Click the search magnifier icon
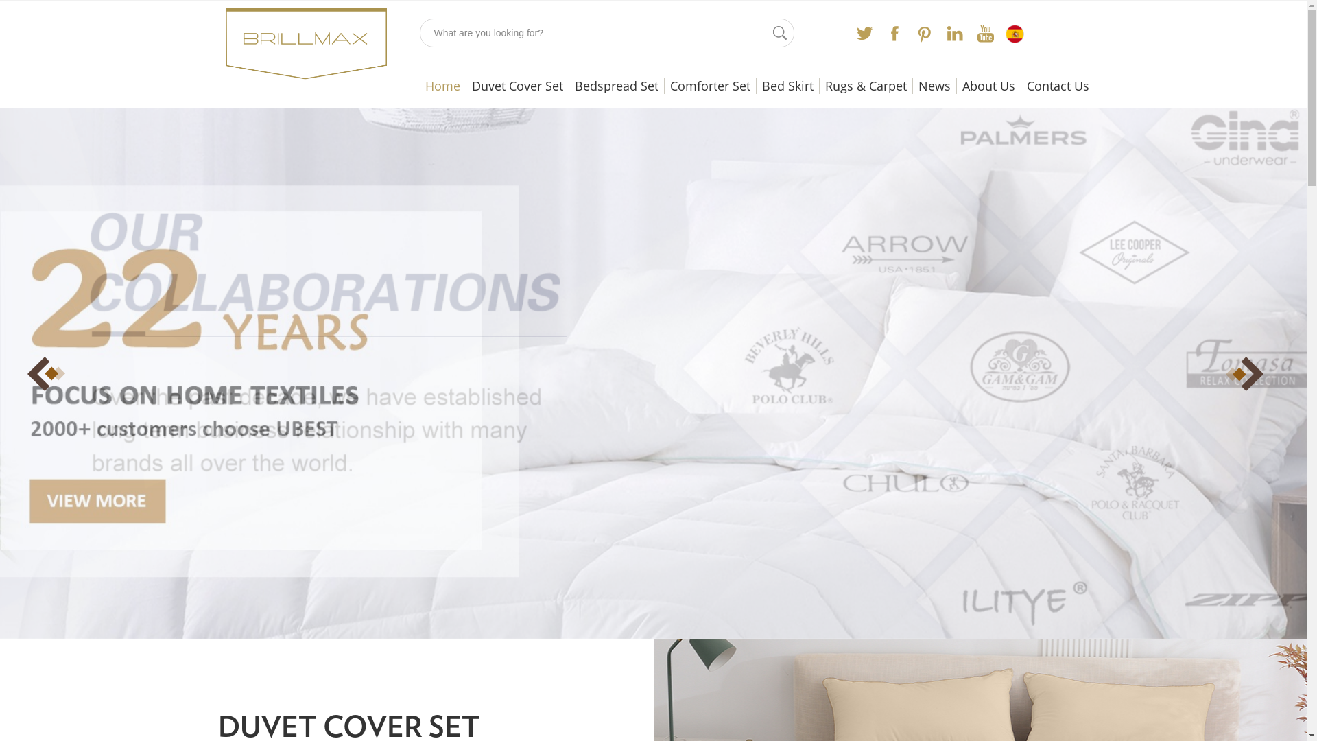1317x741 pixels. pyautogui.click(x=779, y=33)
